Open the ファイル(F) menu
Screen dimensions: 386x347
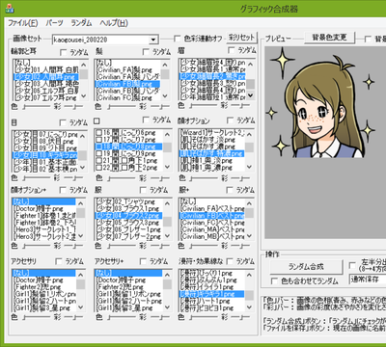tap(23, 23)
